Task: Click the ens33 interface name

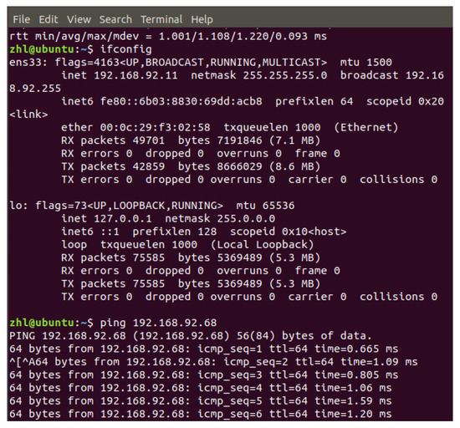Action: tap(26, 63)
